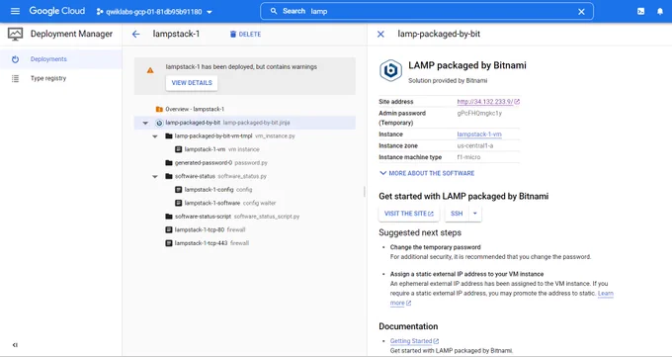
Task: Open the hamburger navigation menu
Action: pos(15,11)
